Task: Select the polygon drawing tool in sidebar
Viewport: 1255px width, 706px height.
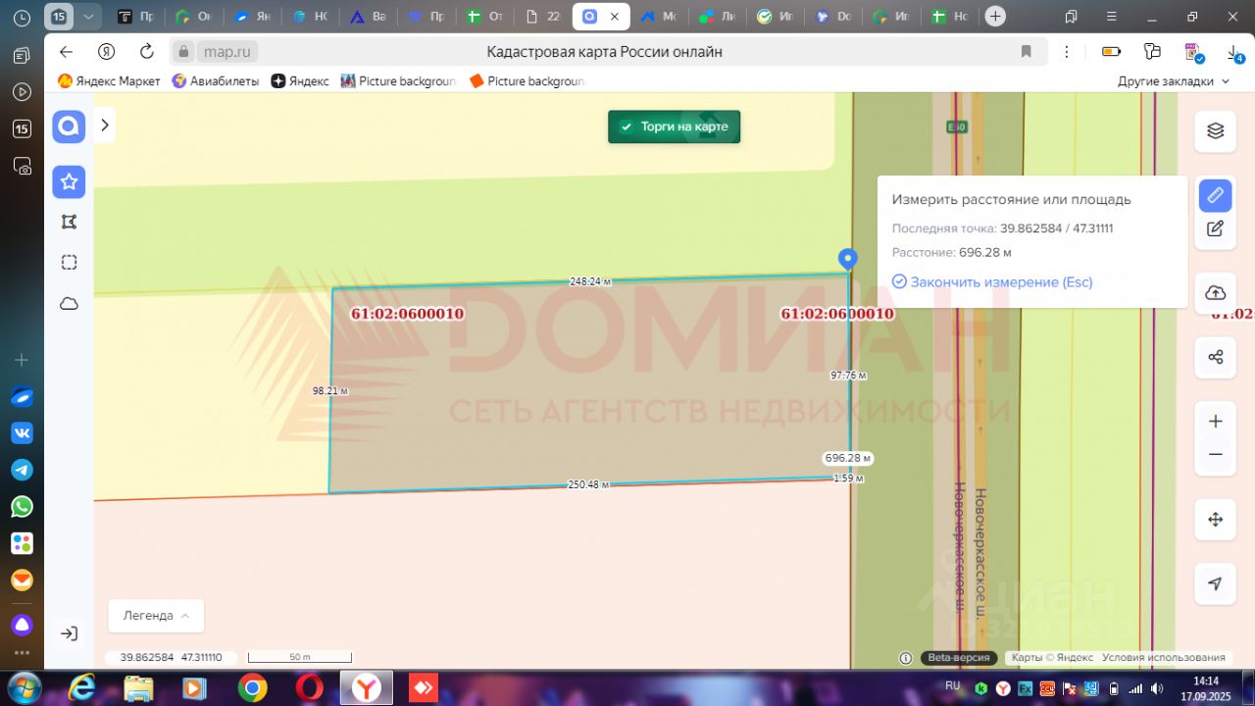Action: pyautogui.click(x=69, y=222)
